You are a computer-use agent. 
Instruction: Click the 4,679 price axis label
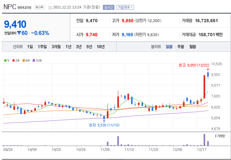(x=216, y=129)
